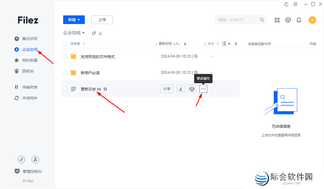
Task: Open the 新建 (New) dropdown button
Action: (74, 19)
